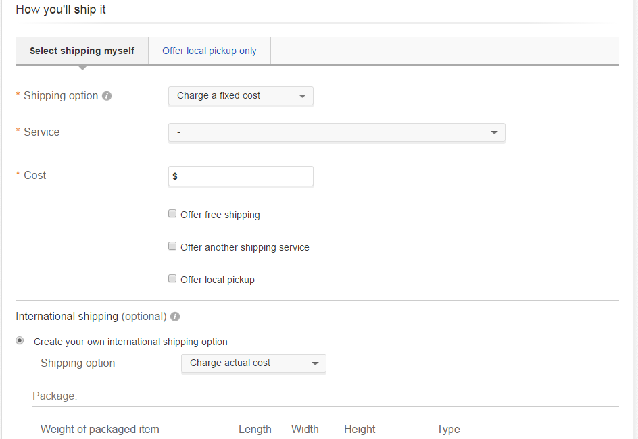
Task: Click the International shipping info icon
Action: click(x=175, y=317)
